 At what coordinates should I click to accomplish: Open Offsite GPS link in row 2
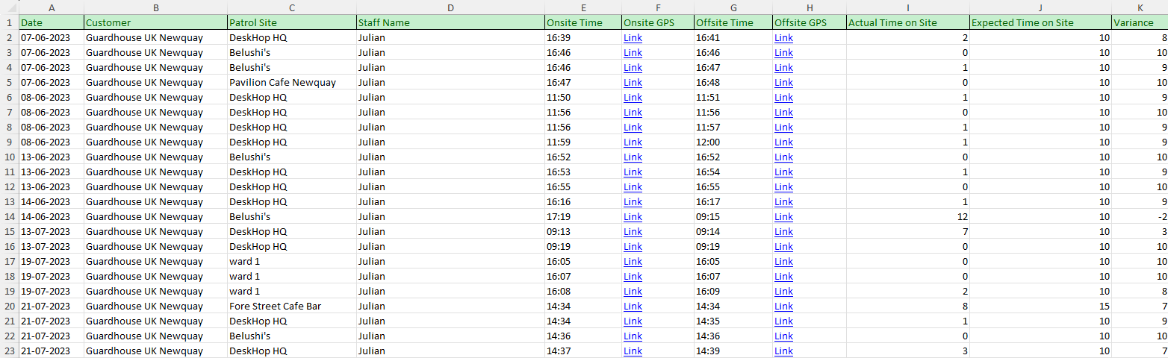(x=783, y=38)
